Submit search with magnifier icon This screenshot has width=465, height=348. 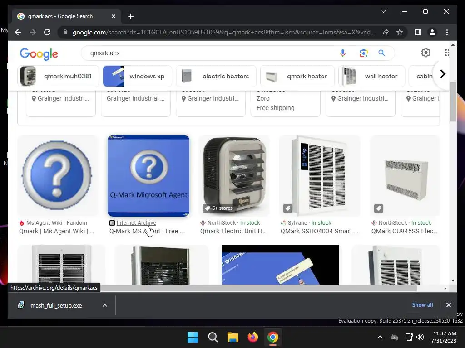(x=381, y=53)
